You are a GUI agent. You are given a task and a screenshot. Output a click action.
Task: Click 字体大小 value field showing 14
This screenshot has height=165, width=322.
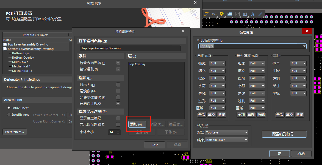[112, 132]
